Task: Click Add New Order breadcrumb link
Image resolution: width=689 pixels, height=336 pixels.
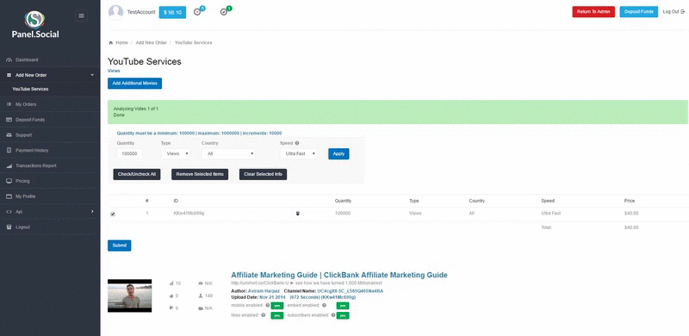Action: click(152, 43)
